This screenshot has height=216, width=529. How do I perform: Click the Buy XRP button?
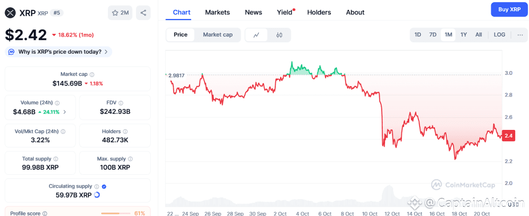[508, 9]
